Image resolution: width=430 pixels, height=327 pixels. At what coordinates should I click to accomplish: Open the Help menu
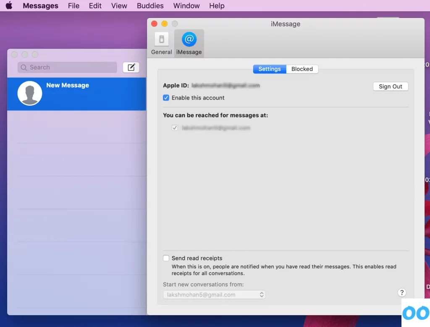[217, 6]
